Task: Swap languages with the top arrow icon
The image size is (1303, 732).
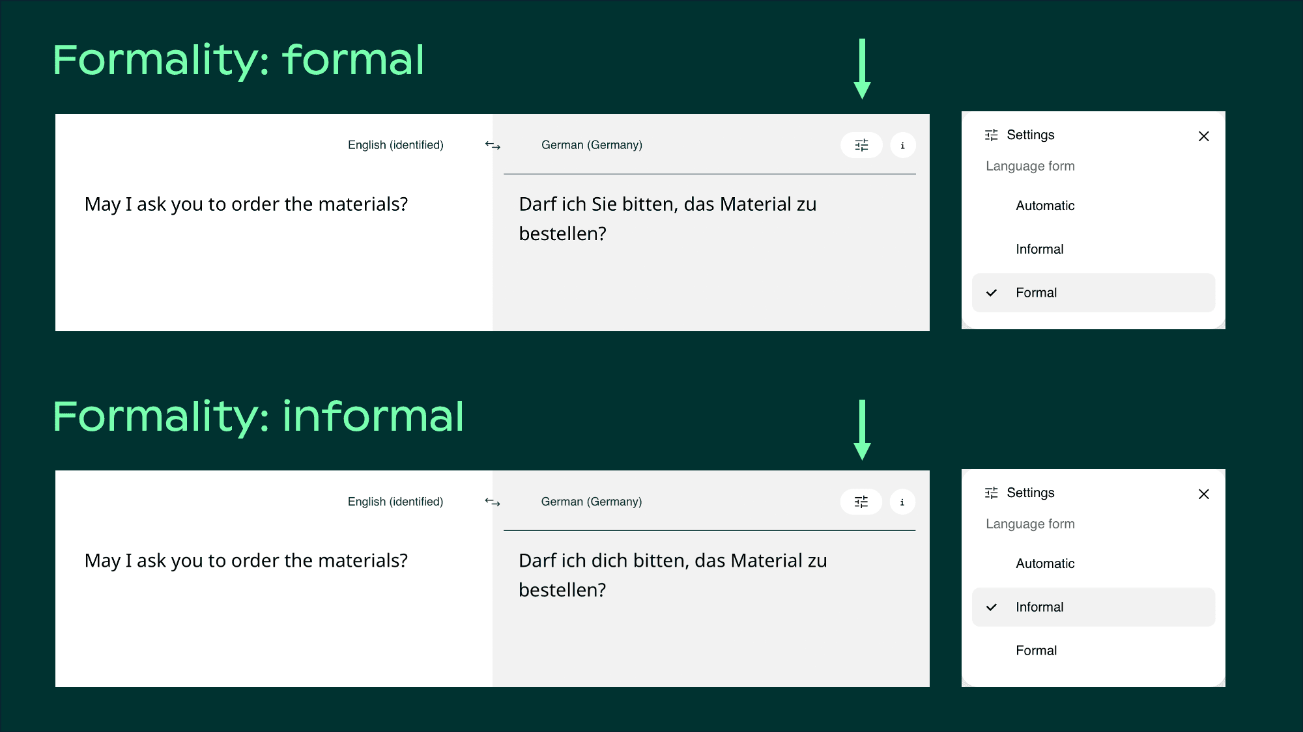Action: coord(493,144)
